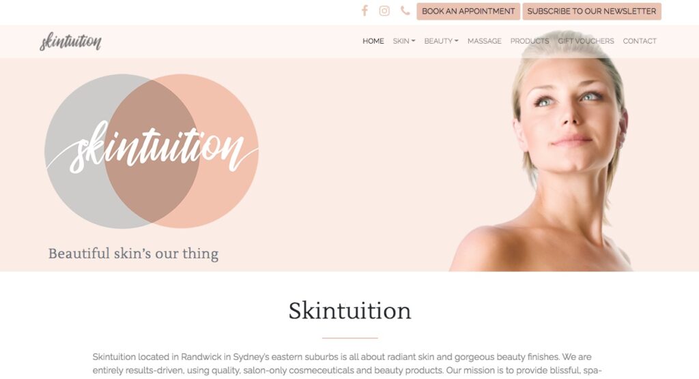This screenshot has width=699, height=379.
Task: Open the Instagram profile icon
Action: point(384,11)
